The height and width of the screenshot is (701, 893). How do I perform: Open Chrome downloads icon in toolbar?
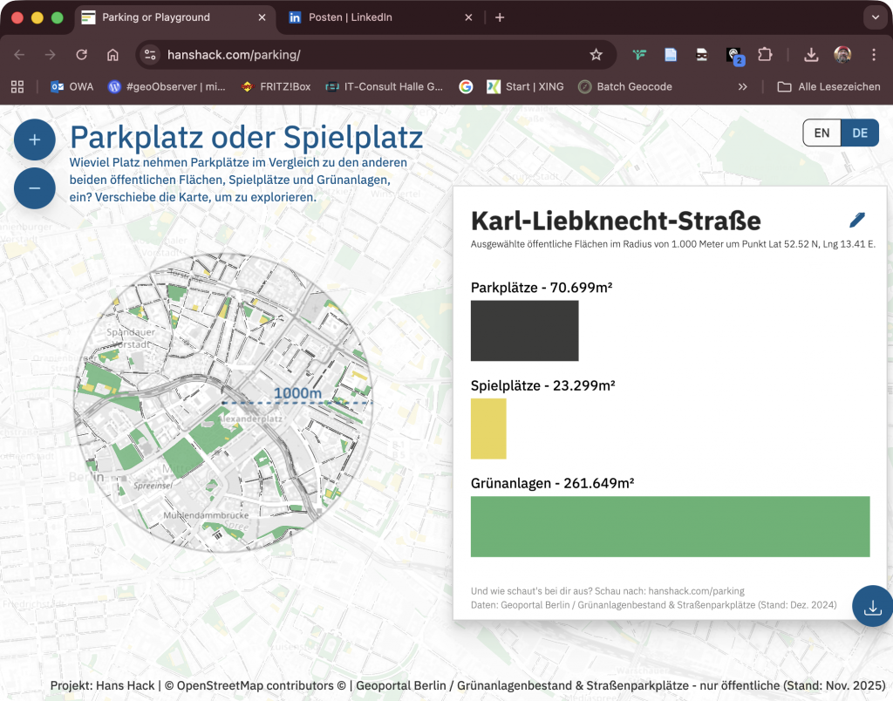(811, 55)
